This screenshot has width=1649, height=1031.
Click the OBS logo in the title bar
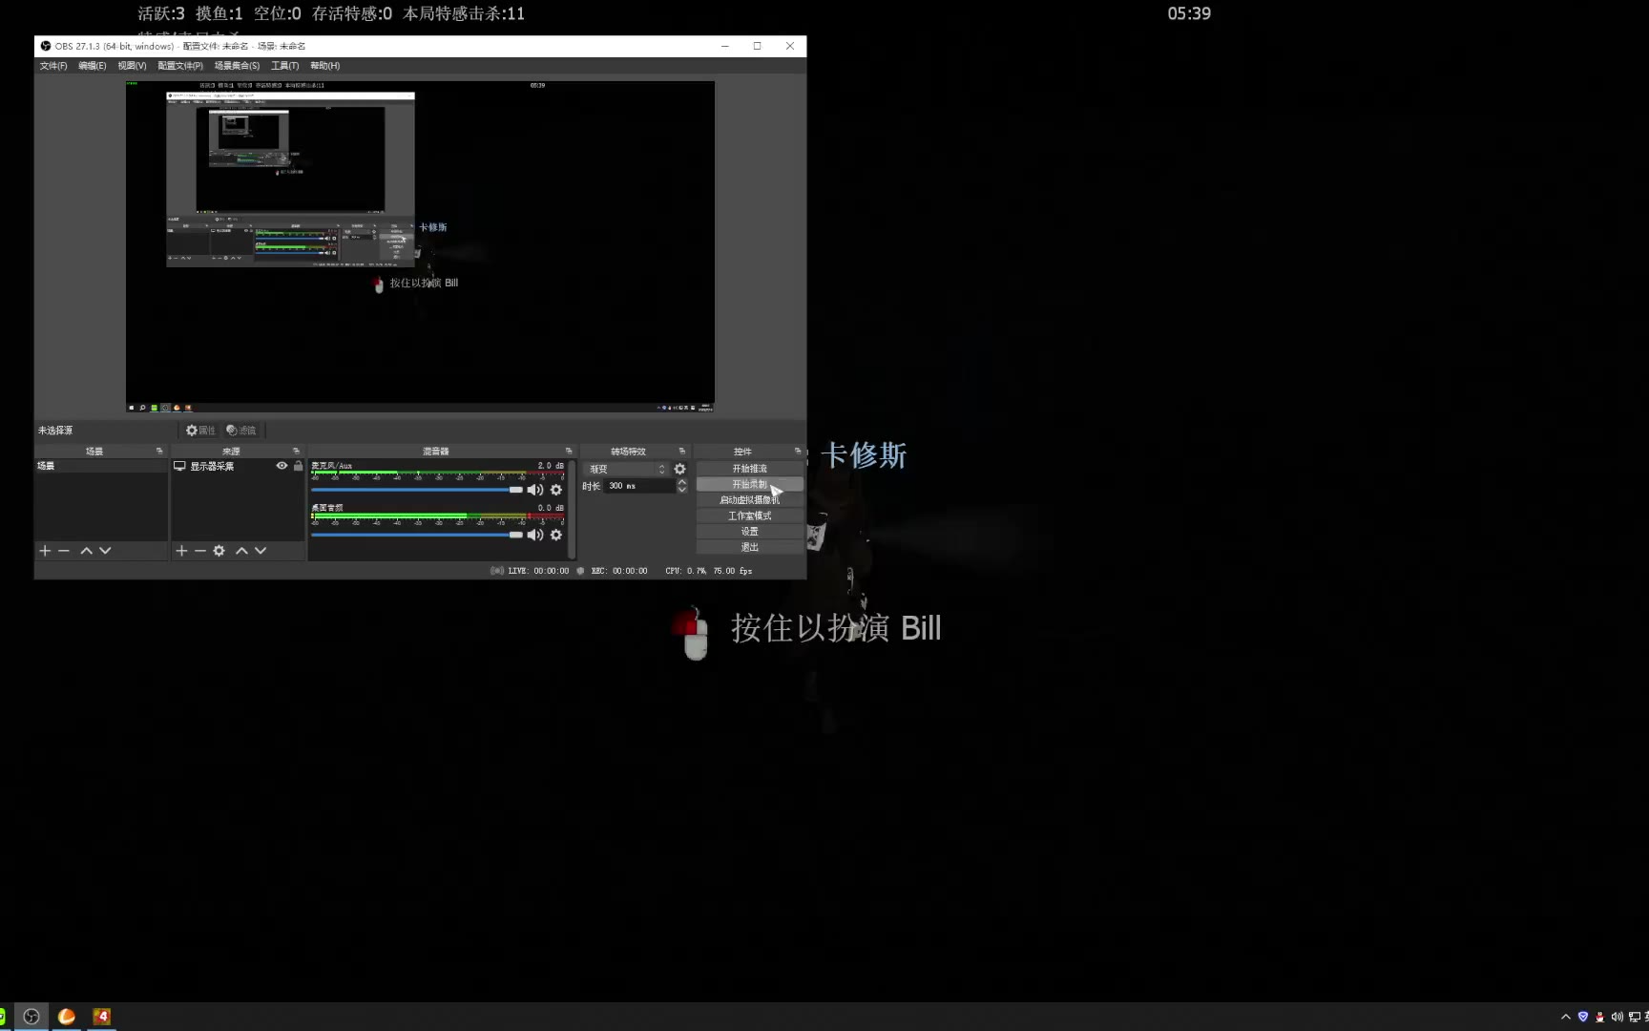(46, 46)
